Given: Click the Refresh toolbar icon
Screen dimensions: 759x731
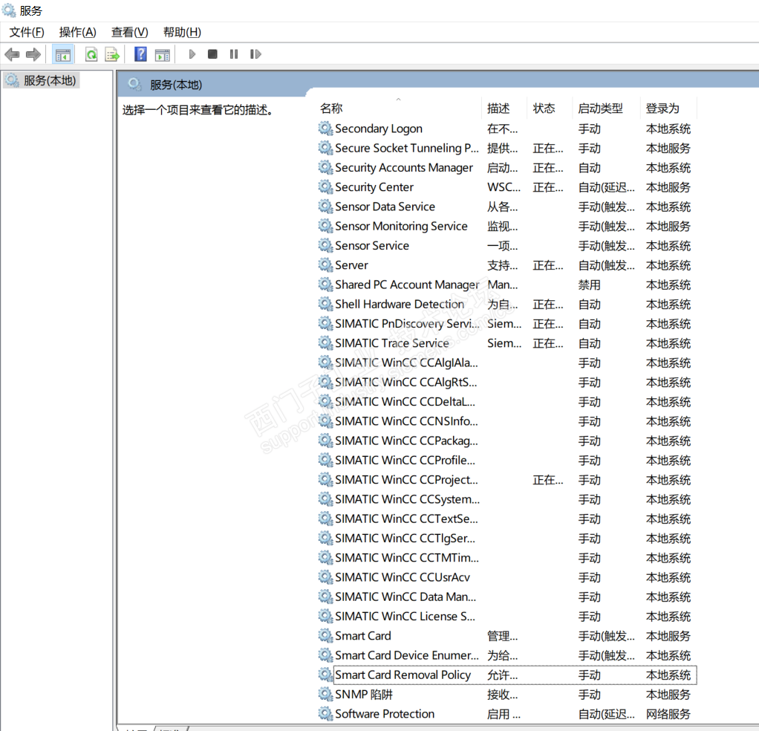Looking at the screenshot, I should tap(91, 54).
